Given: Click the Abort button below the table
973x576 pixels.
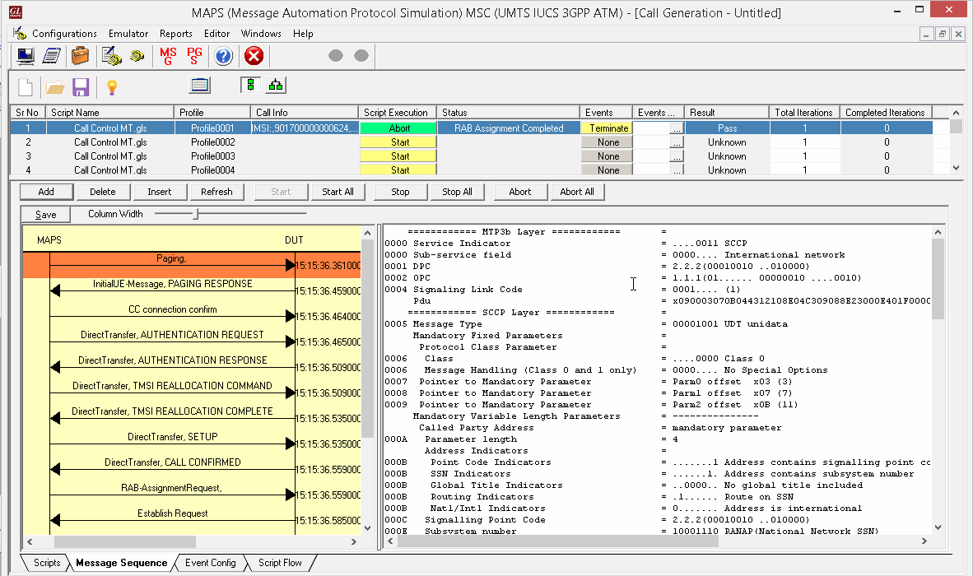Looking at the screenshot, I should click(x=520, y=192).
